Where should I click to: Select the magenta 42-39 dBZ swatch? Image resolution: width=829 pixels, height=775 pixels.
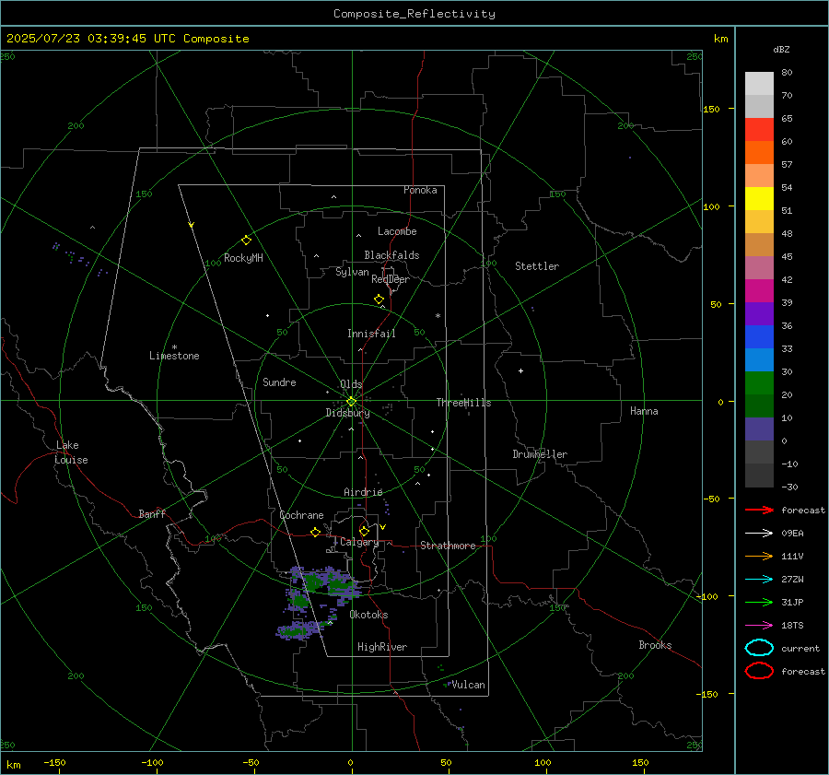click(x=759, y=290)
